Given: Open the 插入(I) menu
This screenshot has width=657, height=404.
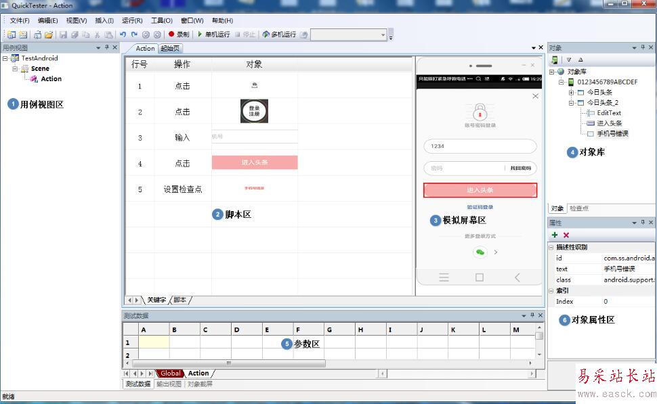Looking at the screenshot, I should (x=104, y=20).
